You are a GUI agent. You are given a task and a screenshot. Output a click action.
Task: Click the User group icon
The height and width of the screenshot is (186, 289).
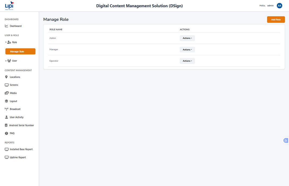point(9,61)
